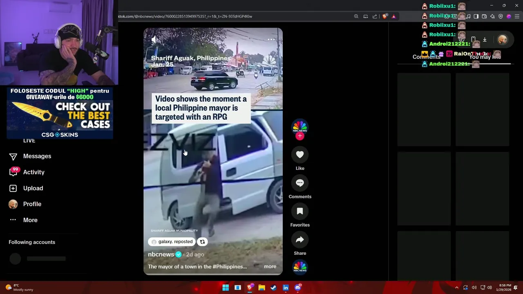Screen dimensions: 523x294
Task: Open the weather widget showing Mostly sunny
Action: pos(19,287)
